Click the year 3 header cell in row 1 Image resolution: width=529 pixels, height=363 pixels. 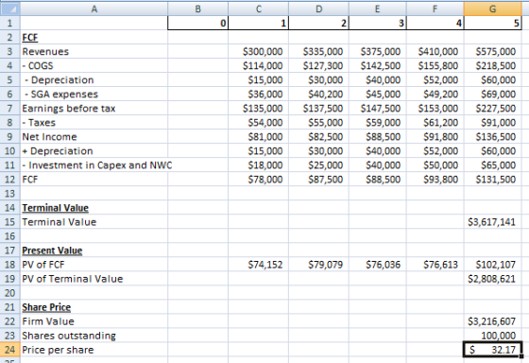click(x=378, y=23)
